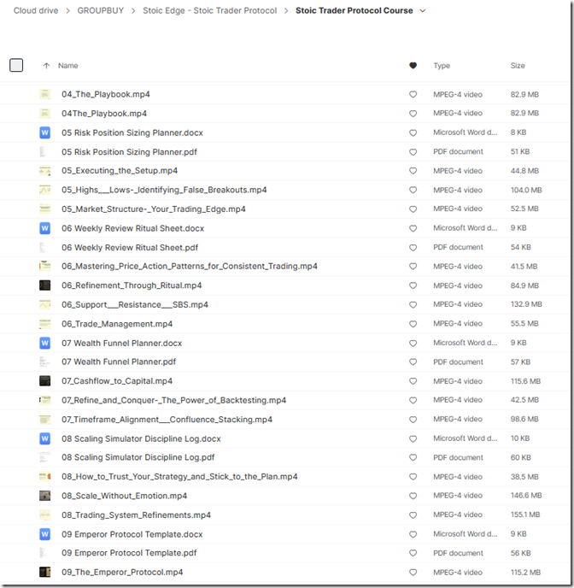Tick the select-all checkbox in header
Viewport: 574px width, 588px height.
(16, 66)
